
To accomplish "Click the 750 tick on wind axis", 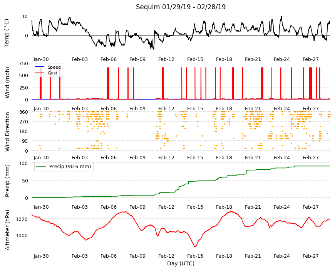I will coord(24,63).
